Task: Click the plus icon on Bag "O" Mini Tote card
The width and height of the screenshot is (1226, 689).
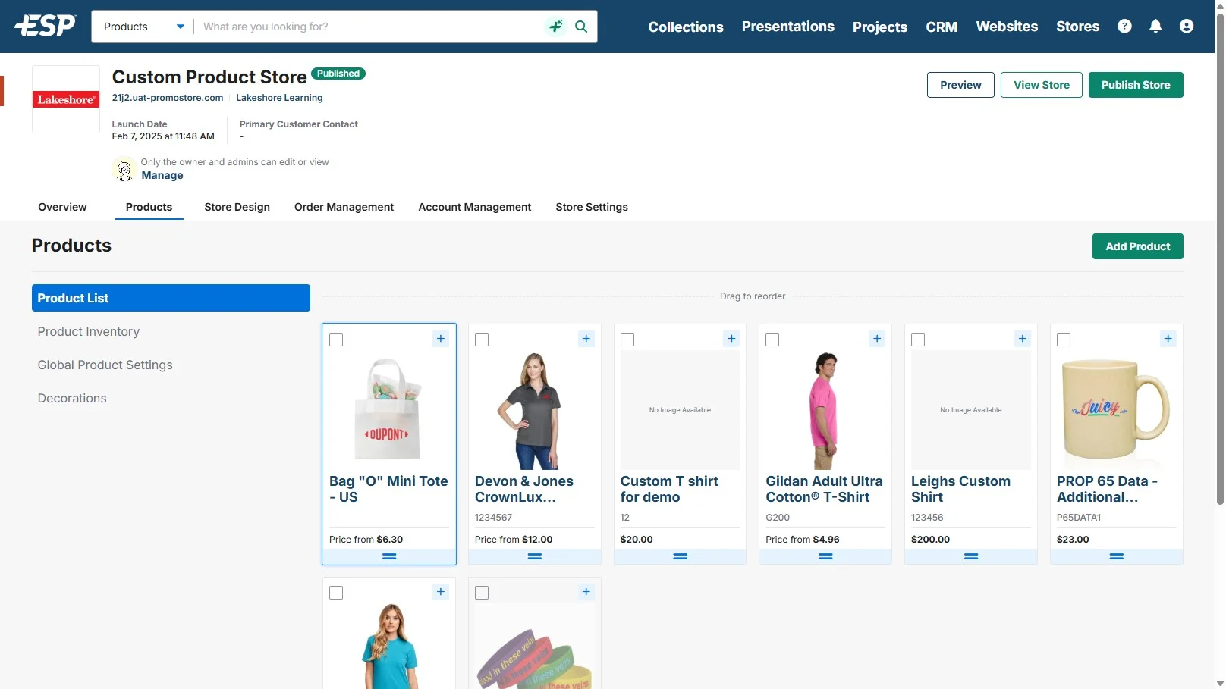Action: click(441, 339)
